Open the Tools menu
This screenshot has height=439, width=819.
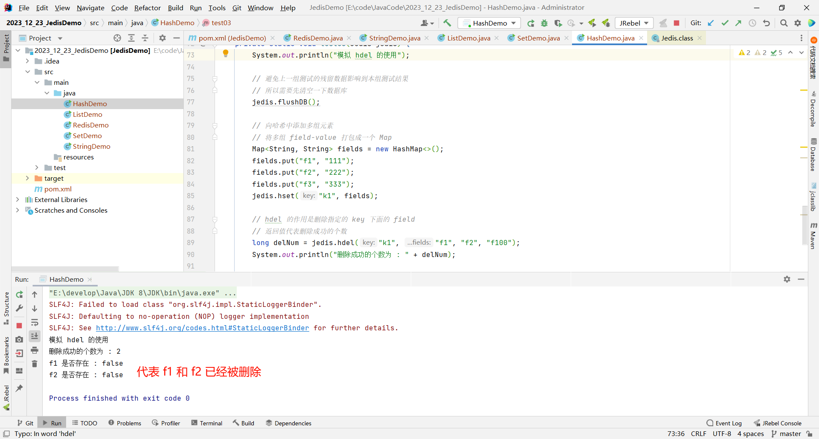point(217,8)
